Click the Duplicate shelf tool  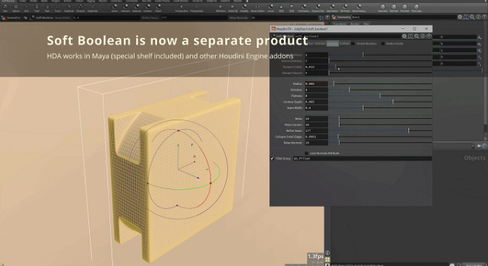(x=69, y=8)
